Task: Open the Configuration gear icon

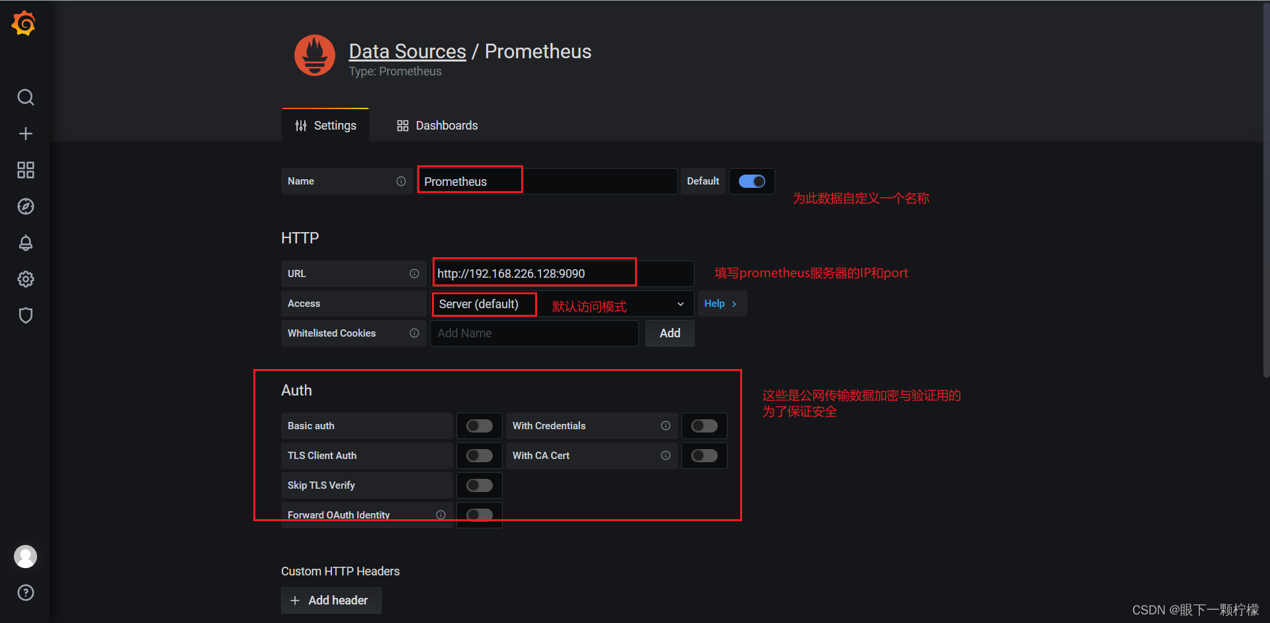Action: 25,279
